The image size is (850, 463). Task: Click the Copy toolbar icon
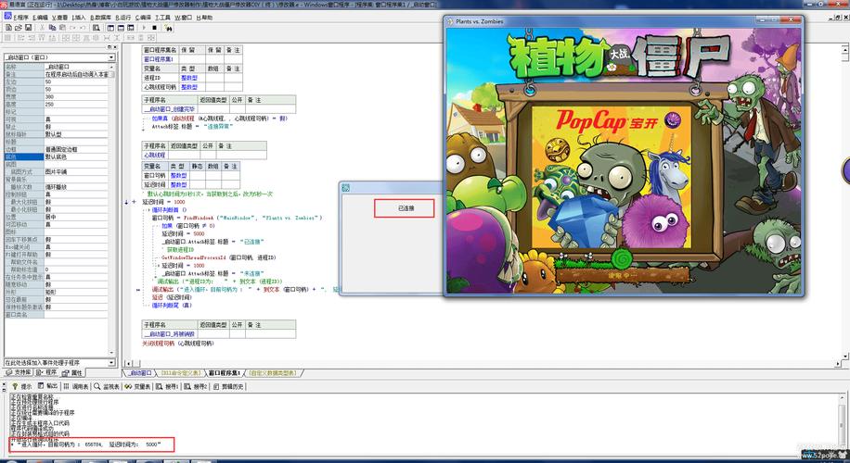point(52,27)
